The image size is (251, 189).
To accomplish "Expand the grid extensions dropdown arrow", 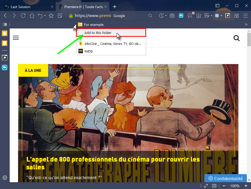I will 221,16.
